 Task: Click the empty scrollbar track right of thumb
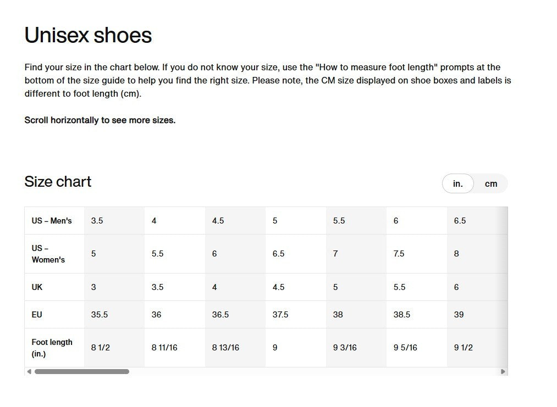pyautogui.click(x=313, y=372)
